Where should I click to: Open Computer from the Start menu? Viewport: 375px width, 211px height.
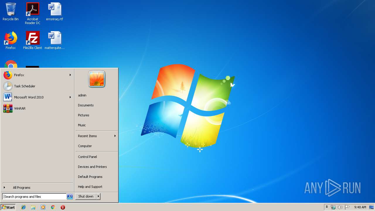pos(97,146)
